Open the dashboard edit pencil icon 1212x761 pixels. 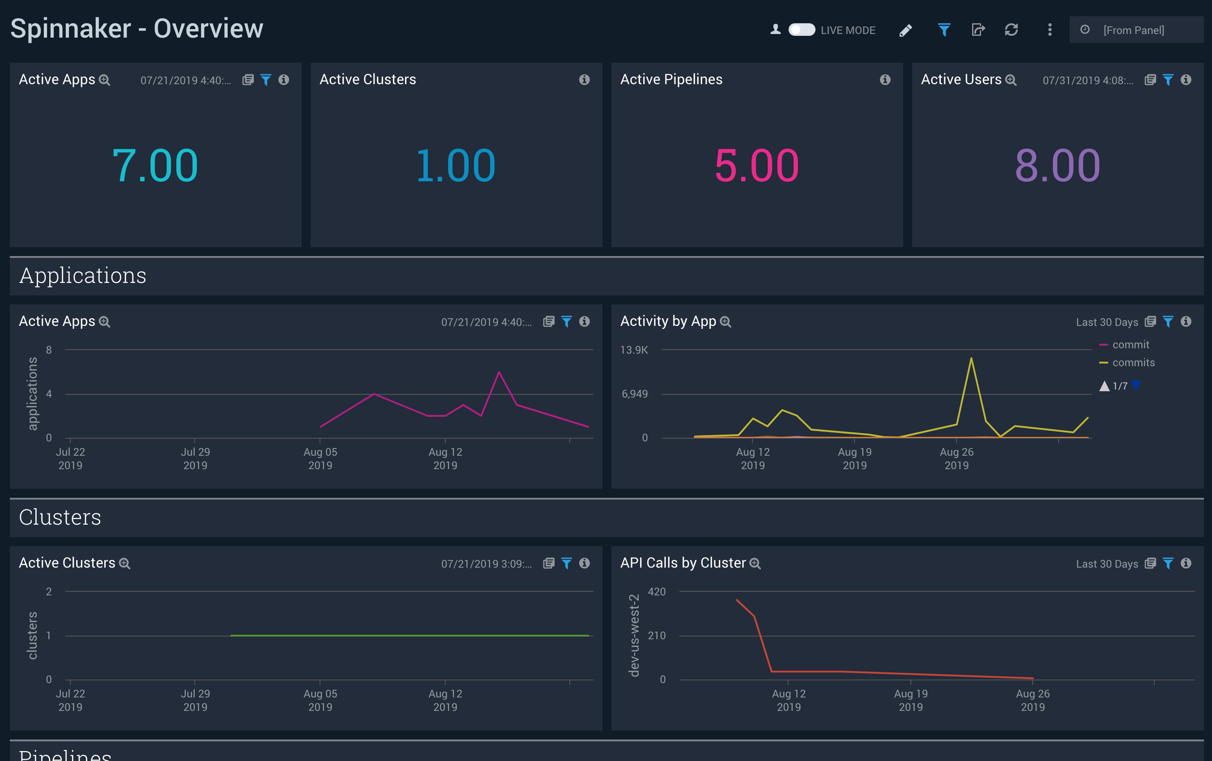pos(905,30)
